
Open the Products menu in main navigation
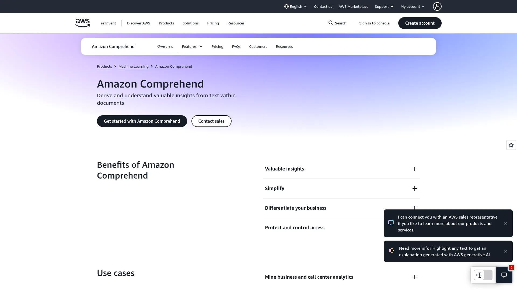(166, 23)
